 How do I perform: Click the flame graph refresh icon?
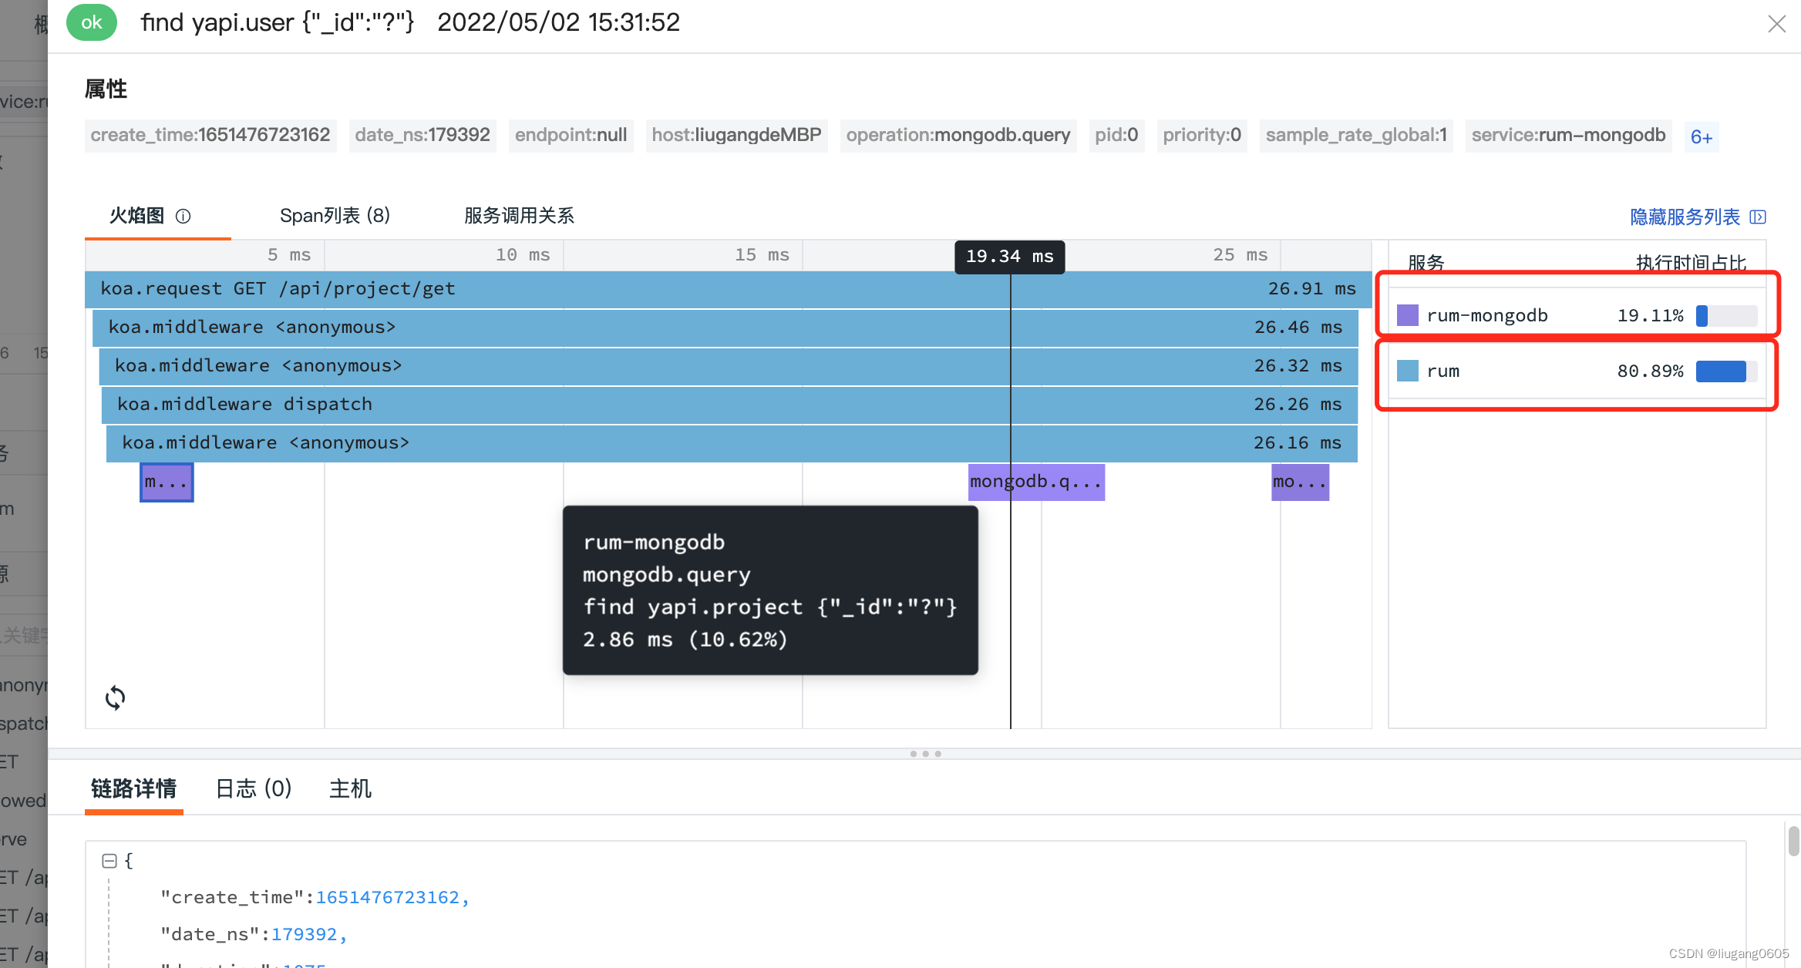(115, 697)
